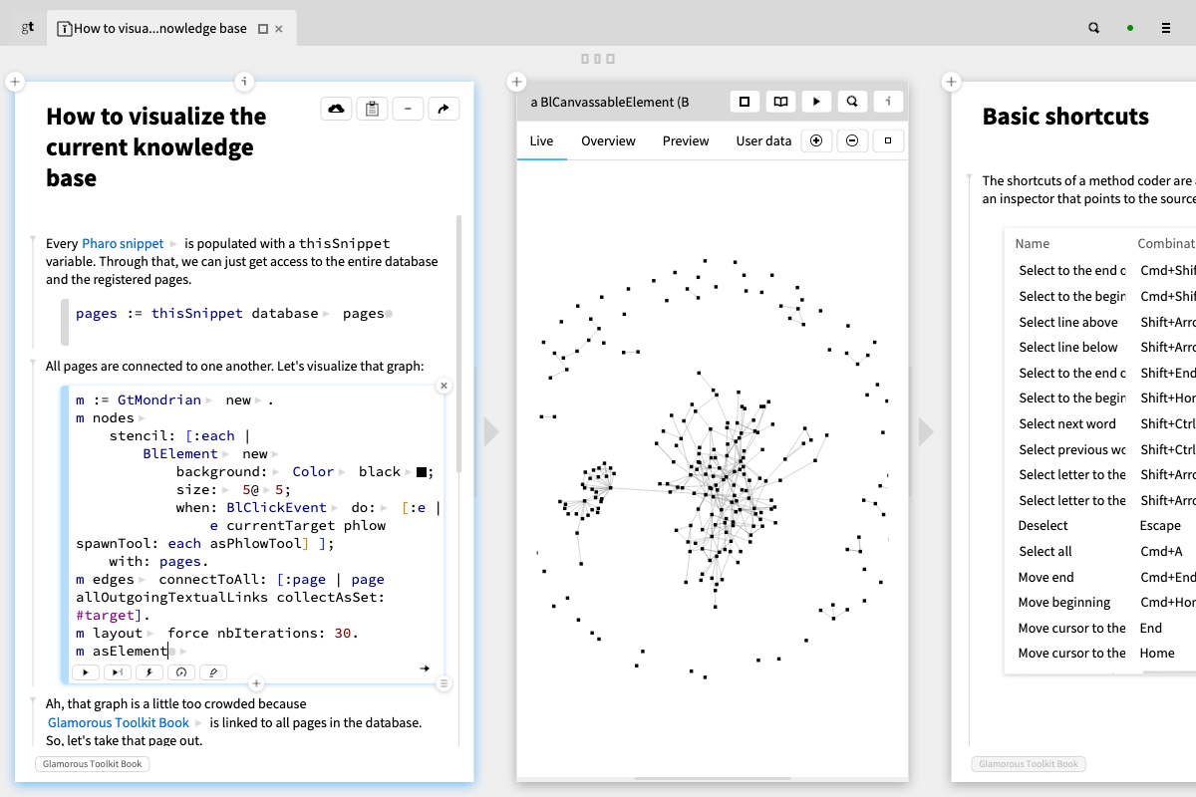Expand the triangle after 'database'
The image size is (1196, 797).
point(327,314)
